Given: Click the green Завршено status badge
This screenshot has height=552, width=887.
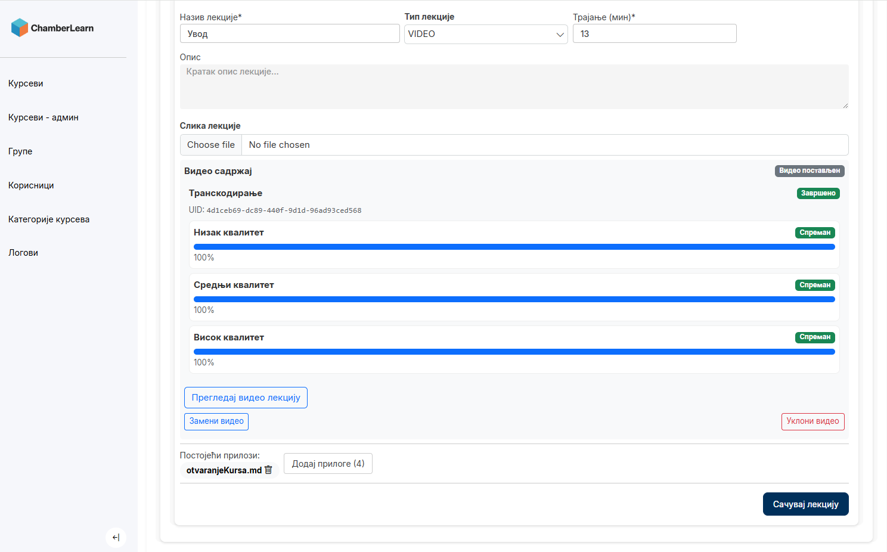Looking at the screenshot, I should click(818, 193).
